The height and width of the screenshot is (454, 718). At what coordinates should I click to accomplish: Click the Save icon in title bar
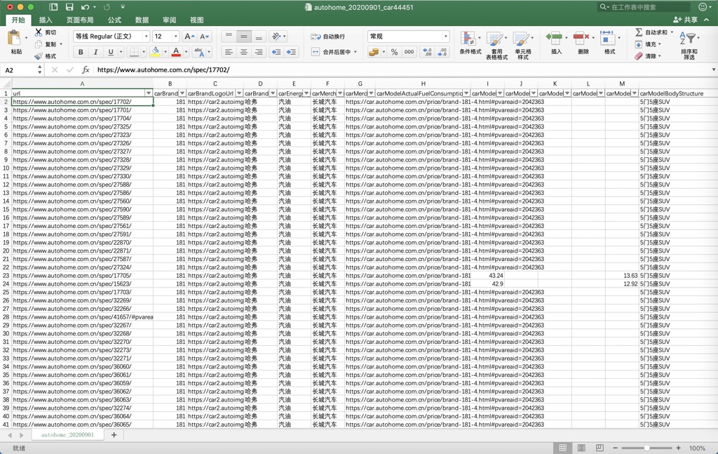(69, 7)
